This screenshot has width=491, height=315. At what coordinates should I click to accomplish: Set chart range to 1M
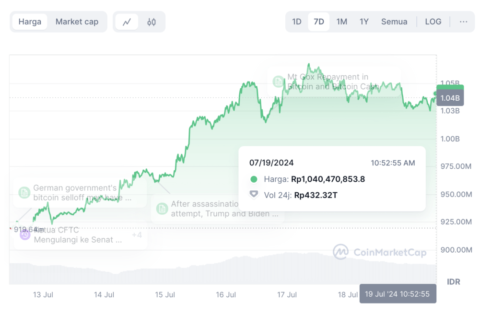coord(341,22)
